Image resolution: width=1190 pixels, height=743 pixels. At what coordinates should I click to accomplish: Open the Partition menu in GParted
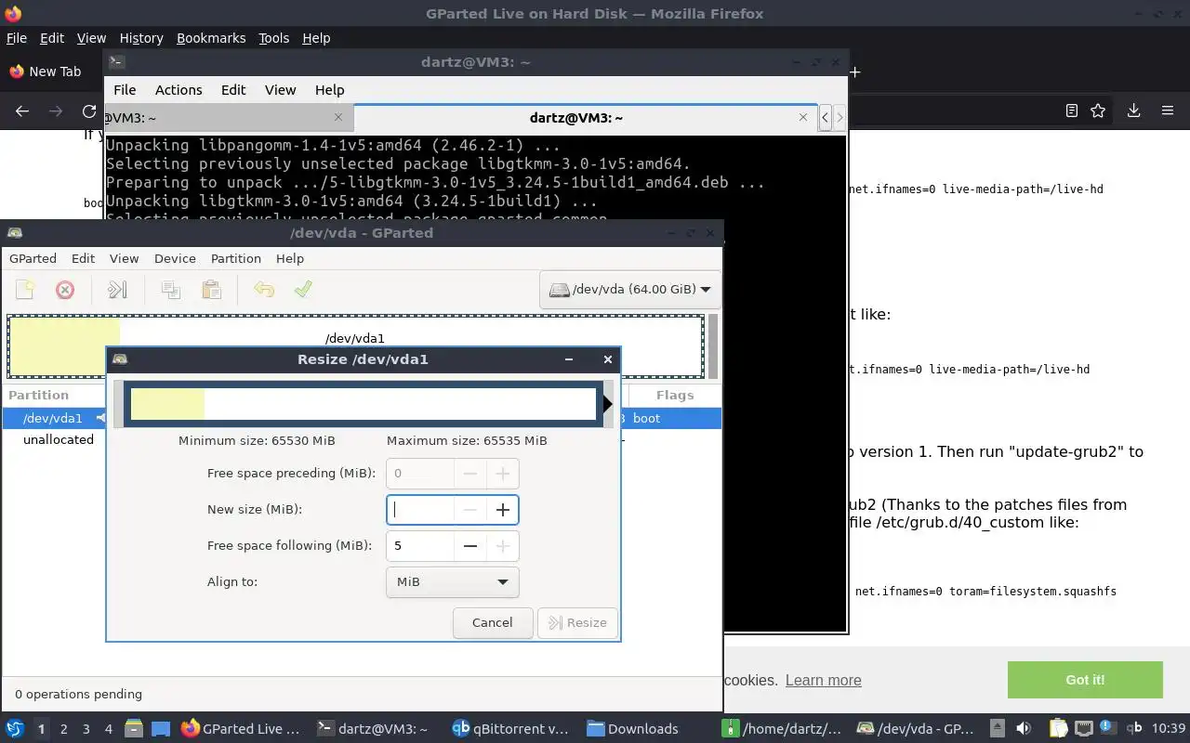pyautogui.click(x=236, y=258)
